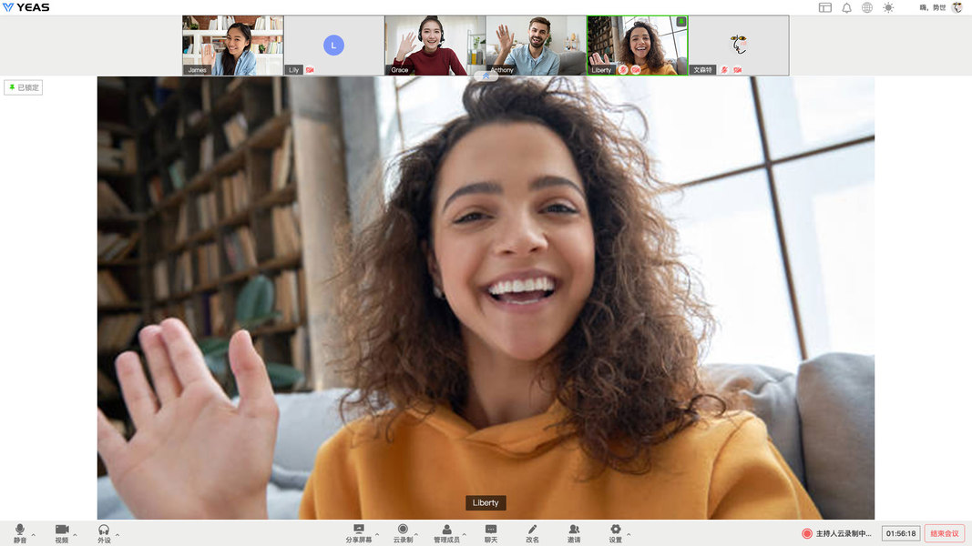Image resolution: width=972 pixels, height=546 pixels.
Task: Click the Liberty name label on main video
Action: 486,502
